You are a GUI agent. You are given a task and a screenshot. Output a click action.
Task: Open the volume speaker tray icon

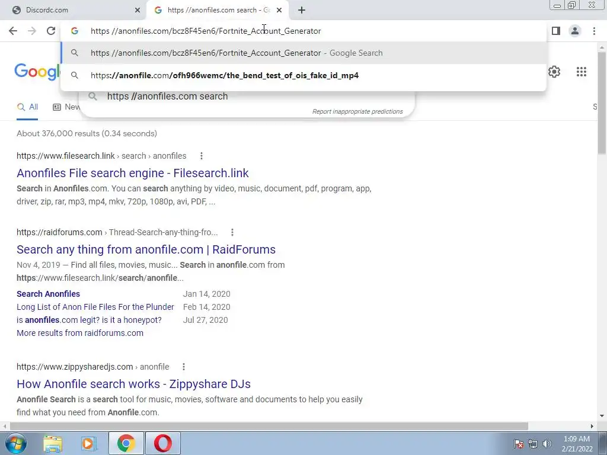click(x=547, y=444)
